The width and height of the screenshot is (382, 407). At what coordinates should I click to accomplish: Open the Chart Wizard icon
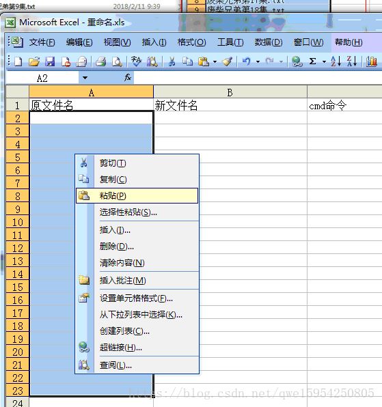(x=371, y=61)
